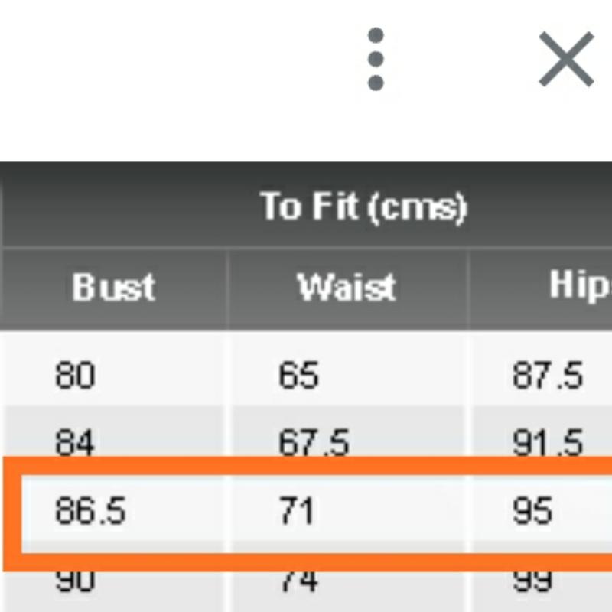Click the To Fit (cms) header

[363, 207]
